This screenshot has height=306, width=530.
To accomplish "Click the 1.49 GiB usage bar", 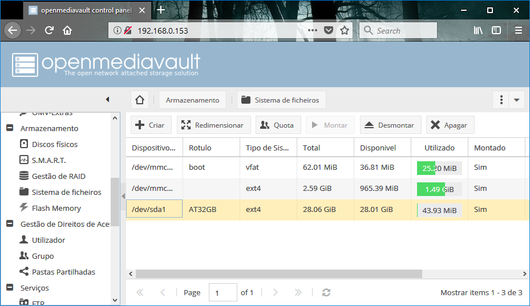I will click(x=439, y=189).
